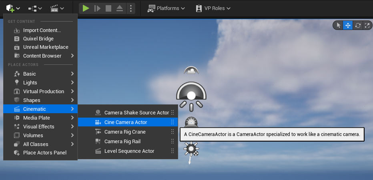
Task: Click drag handle beside Camera Rig Crane
Action: coord(173,132)
